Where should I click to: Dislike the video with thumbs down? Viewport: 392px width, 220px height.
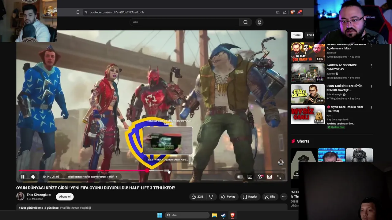tap(211, 196)
